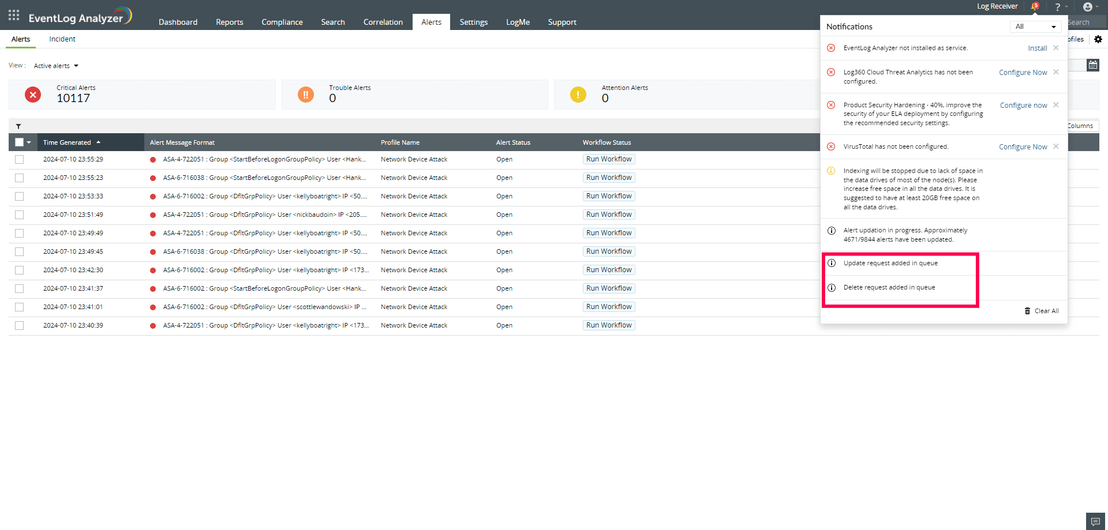Select the checkbox for alert at 23:55:29
Viewport: 1108px width, 530px height.
pyautogui.click(x=19, y=159)
